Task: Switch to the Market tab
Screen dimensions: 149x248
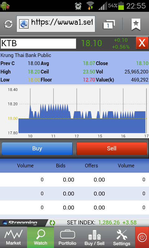Action: [13, 237]
